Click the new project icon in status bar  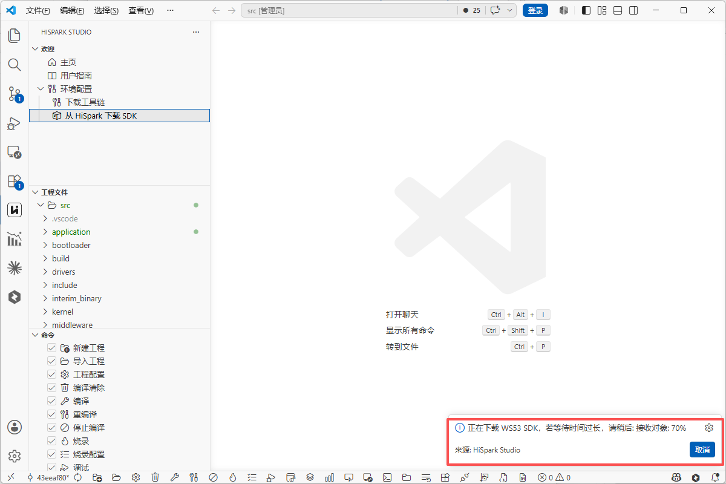pyautogui.click(x=97, y=477)
